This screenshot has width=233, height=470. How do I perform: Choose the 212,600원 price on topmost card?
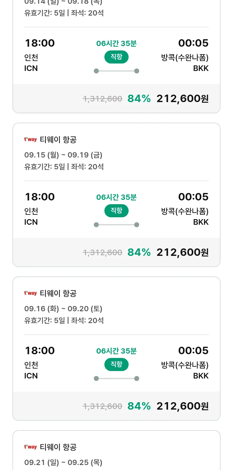[182, 98]
